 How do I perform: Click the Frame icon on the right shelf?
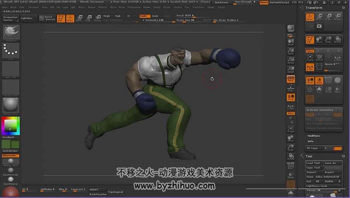point(290,129)
